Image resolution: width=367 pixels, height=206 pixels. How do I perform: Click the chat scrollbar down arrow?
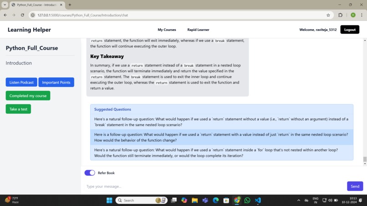[365, 164]
